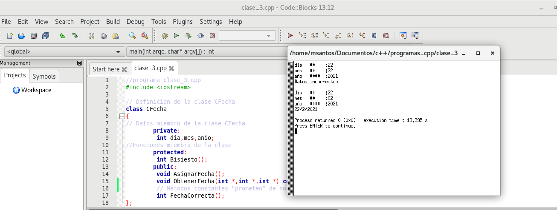Click the Undo green arrow icon
The height and width of the screenshot is (210, 557).
point(62,36)
